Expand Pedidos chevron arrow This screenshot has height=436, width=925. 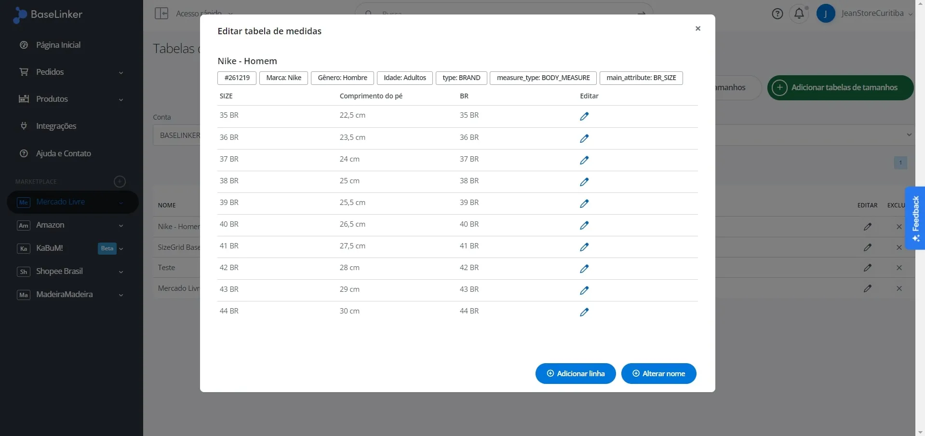tap(121, 72)
